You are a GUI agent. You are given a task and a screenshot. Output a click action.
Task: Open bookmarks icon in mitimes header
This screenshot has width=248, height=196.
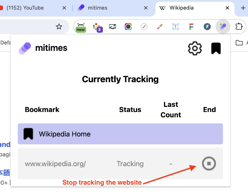(216, 48)
